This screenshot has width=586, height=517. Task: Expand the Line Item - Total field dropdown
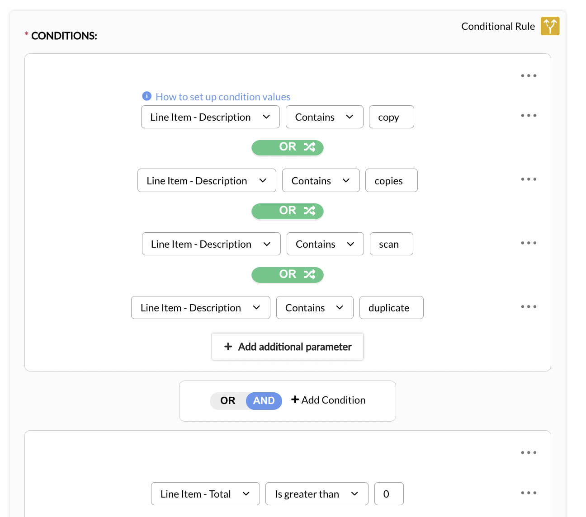205,494
